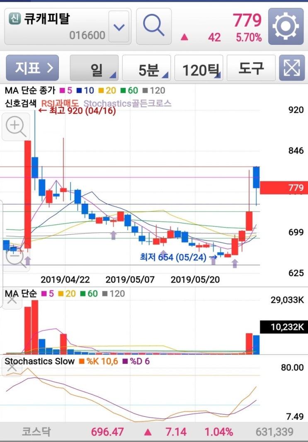
Task: Open the settings gear icon
Action: click(286, 26)
